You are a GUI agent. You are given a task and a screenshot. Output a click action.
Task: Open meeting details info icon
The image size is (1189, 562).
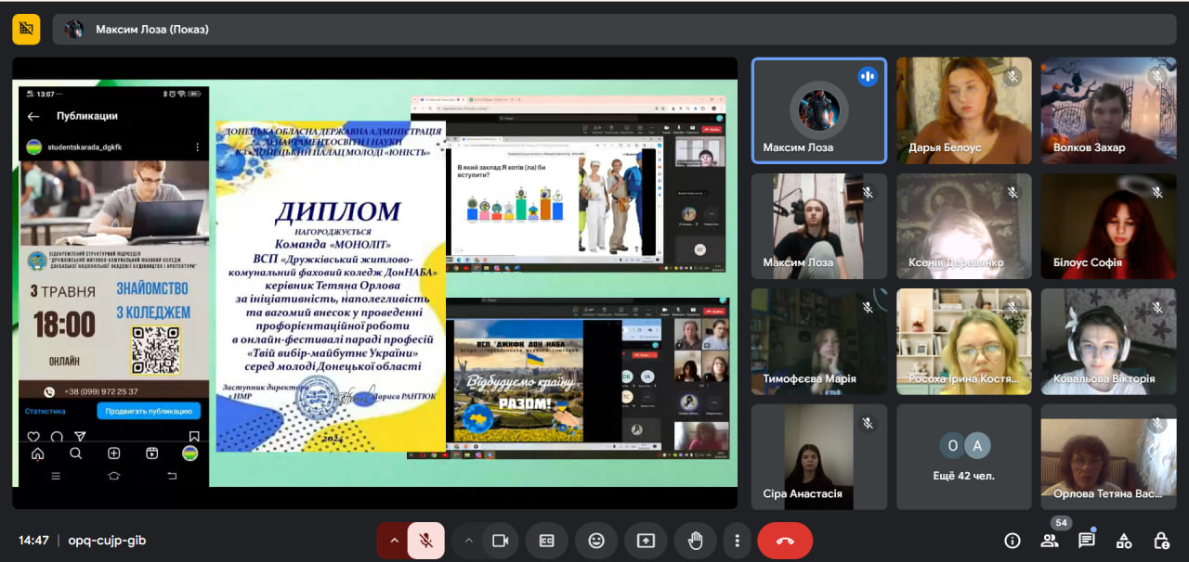(1013, 541)
